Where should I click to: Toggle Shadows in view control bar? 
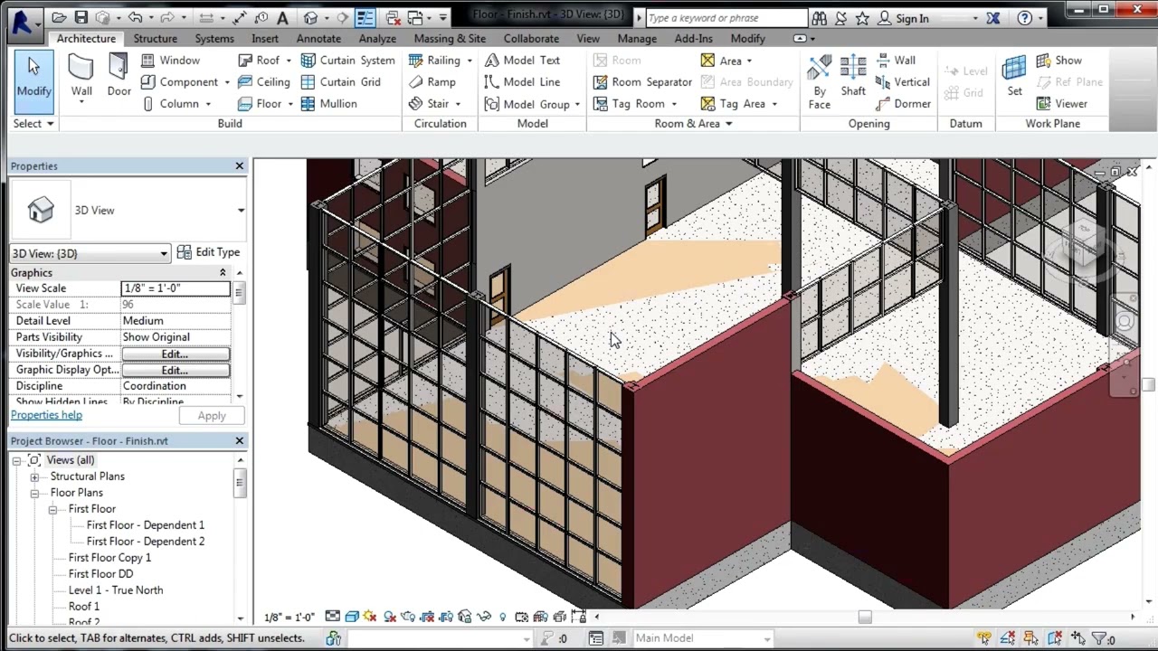click(390, 617)
